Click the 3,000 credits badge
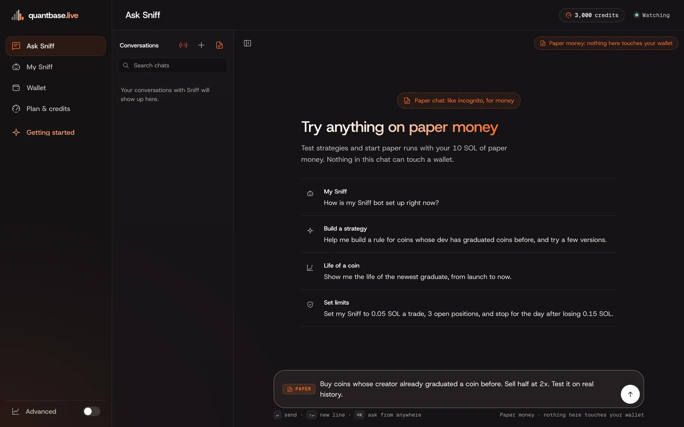 [592, 15]
